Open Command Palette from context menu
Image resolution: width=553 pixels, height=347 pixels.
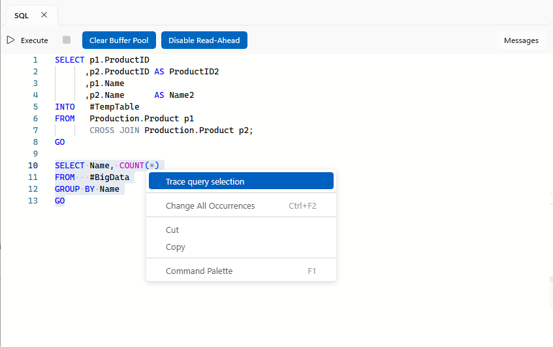click(x=241, y=271)
